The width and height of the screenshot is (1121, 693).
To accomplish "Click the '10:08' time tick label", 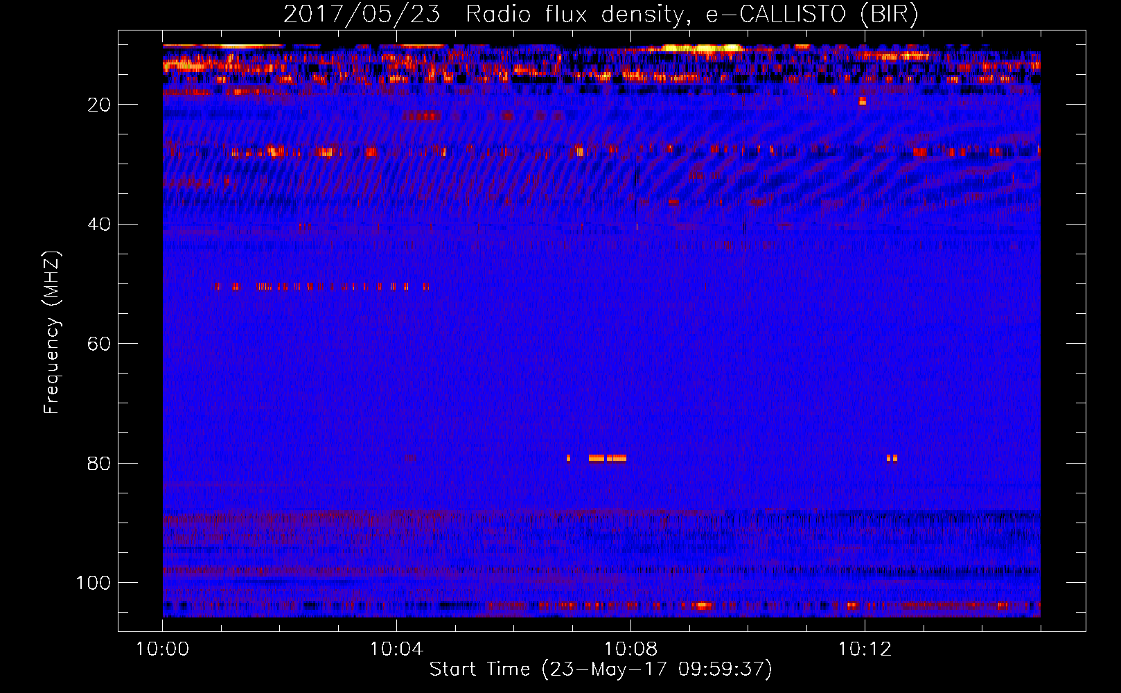I will [x=630, y=649].
